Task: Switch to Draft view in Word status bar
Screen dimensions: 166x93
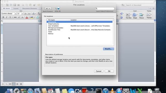Action: [3, 84]
